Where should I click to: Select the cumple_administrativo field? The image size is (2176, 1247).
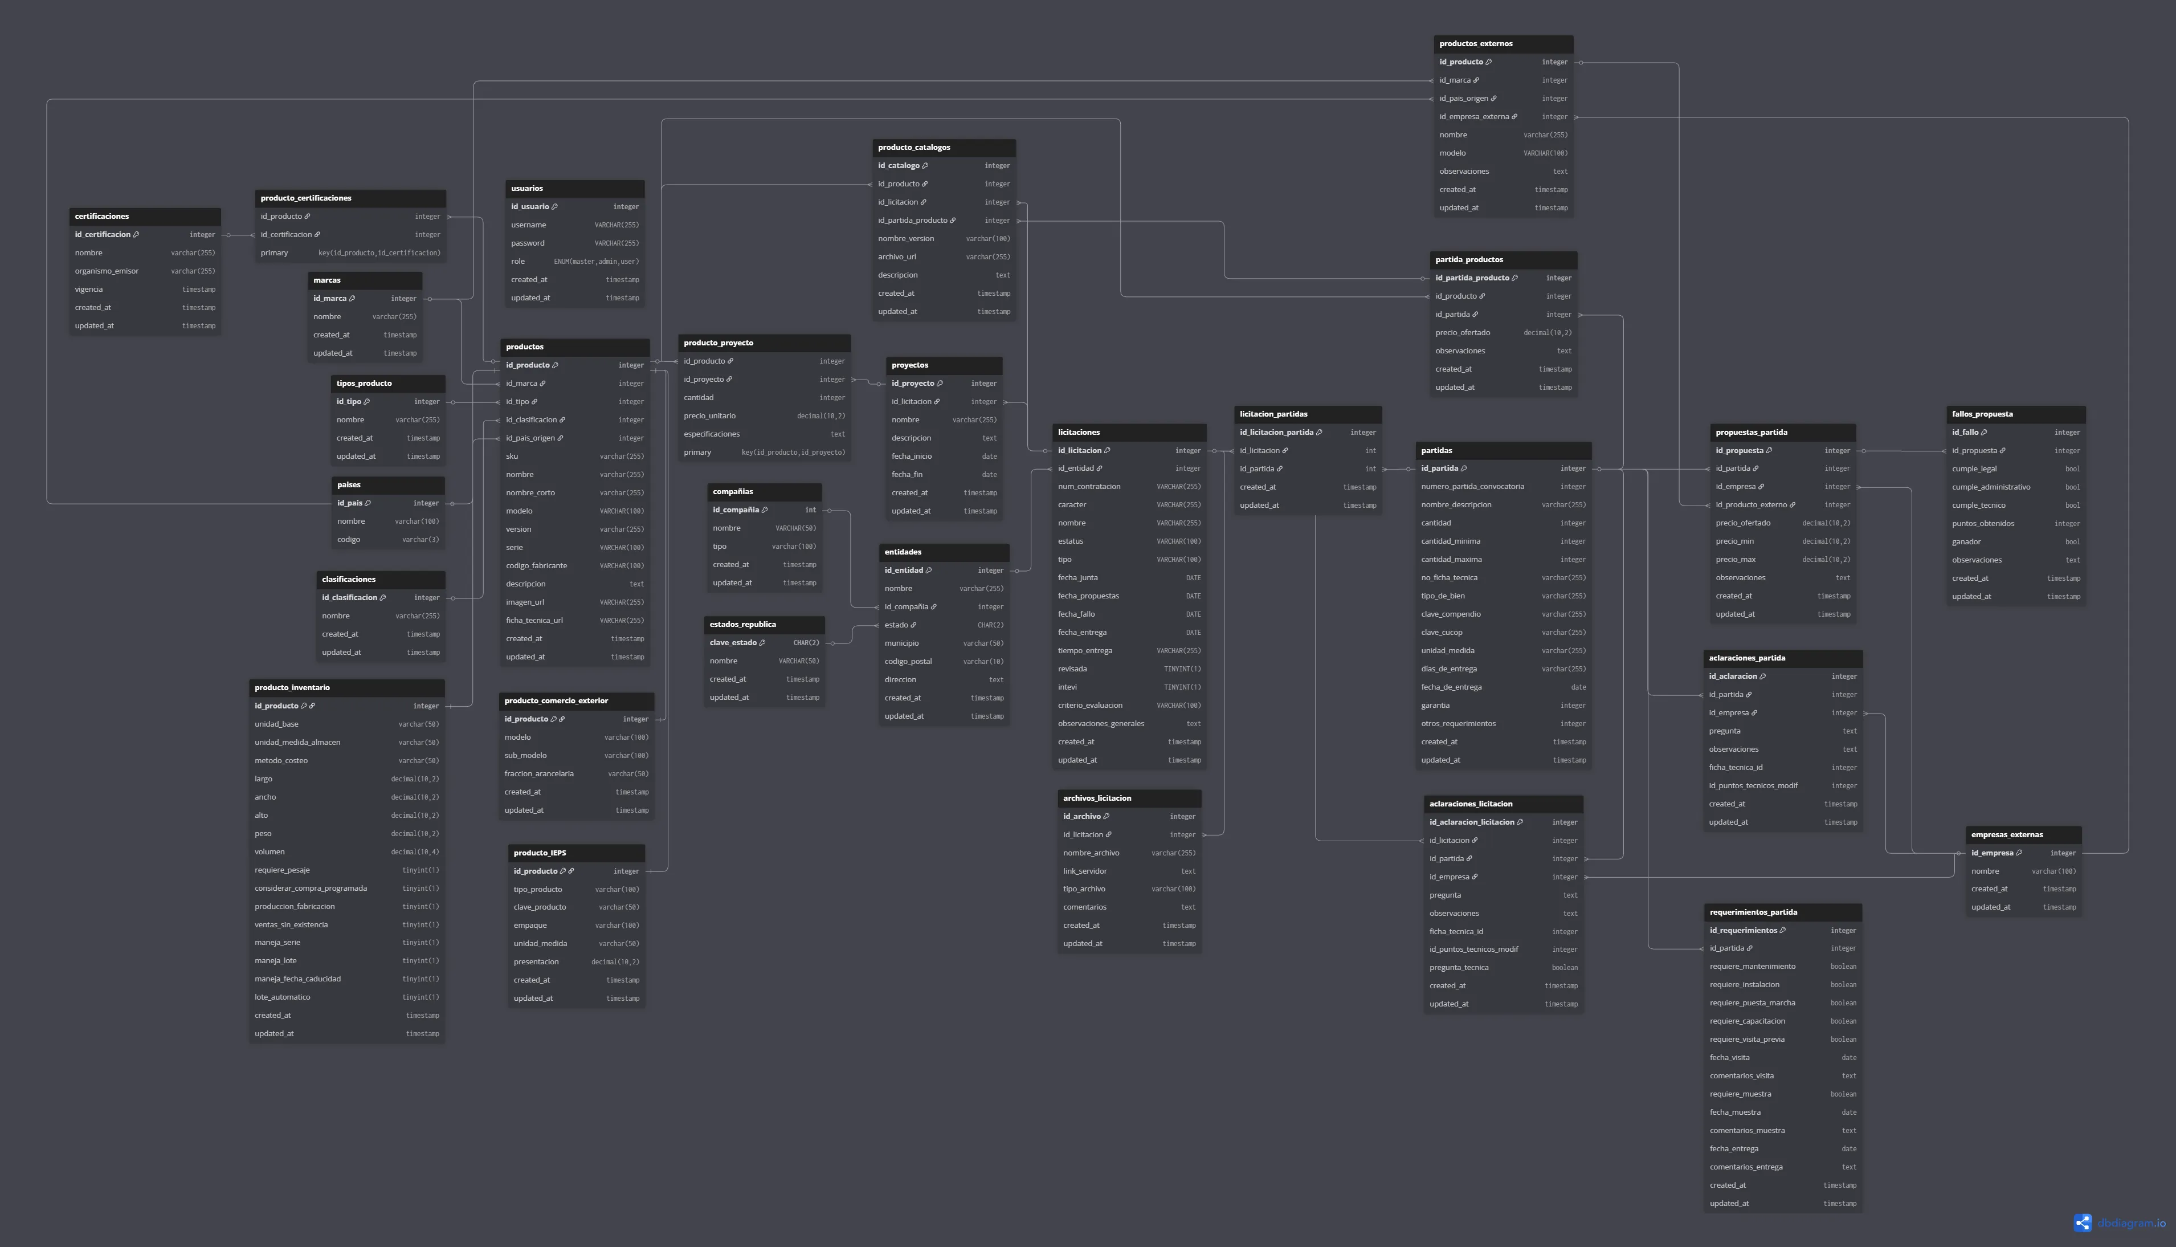click(x=2017, y=487)
